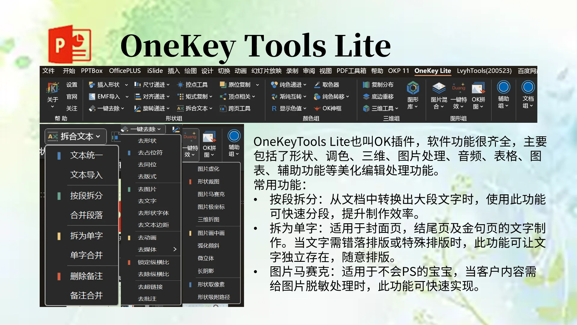Click the 文档组 blue circle icon
Viewport: 577px width, 325px height.
click(x=528, y=87)
